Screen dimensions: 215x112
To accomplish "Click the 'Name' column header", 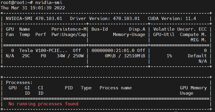I will [25, 29].
